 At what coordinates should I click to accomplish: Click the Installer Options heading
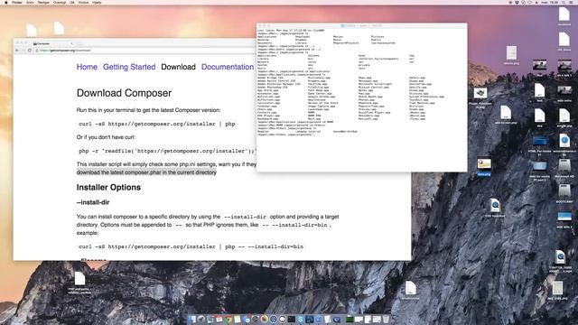tap(108, 188)
